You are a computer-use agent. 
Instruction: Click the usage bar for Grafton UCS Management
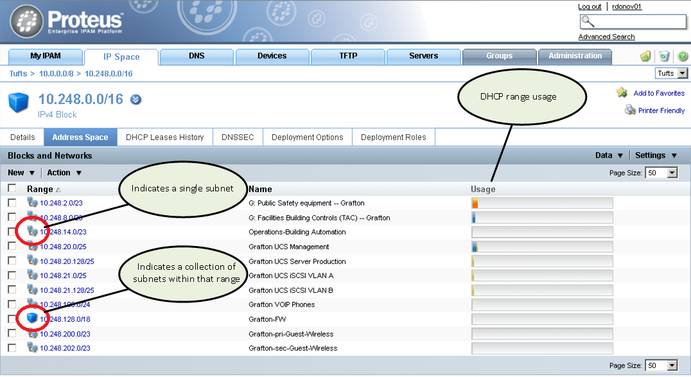(x=542, y=246)
